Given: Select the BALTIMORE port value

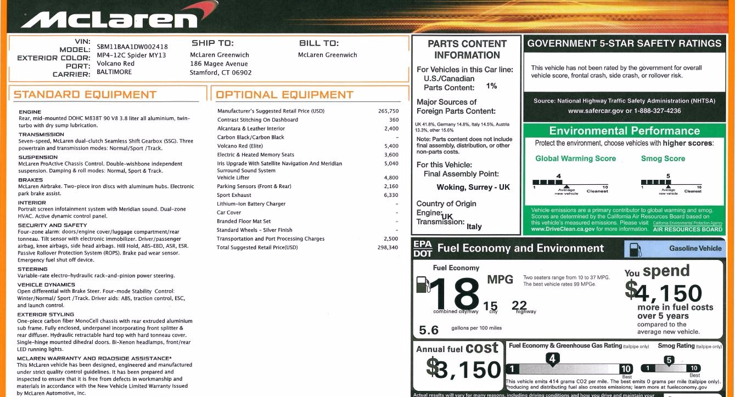Looking at the screenshot, I should (114, 72).
